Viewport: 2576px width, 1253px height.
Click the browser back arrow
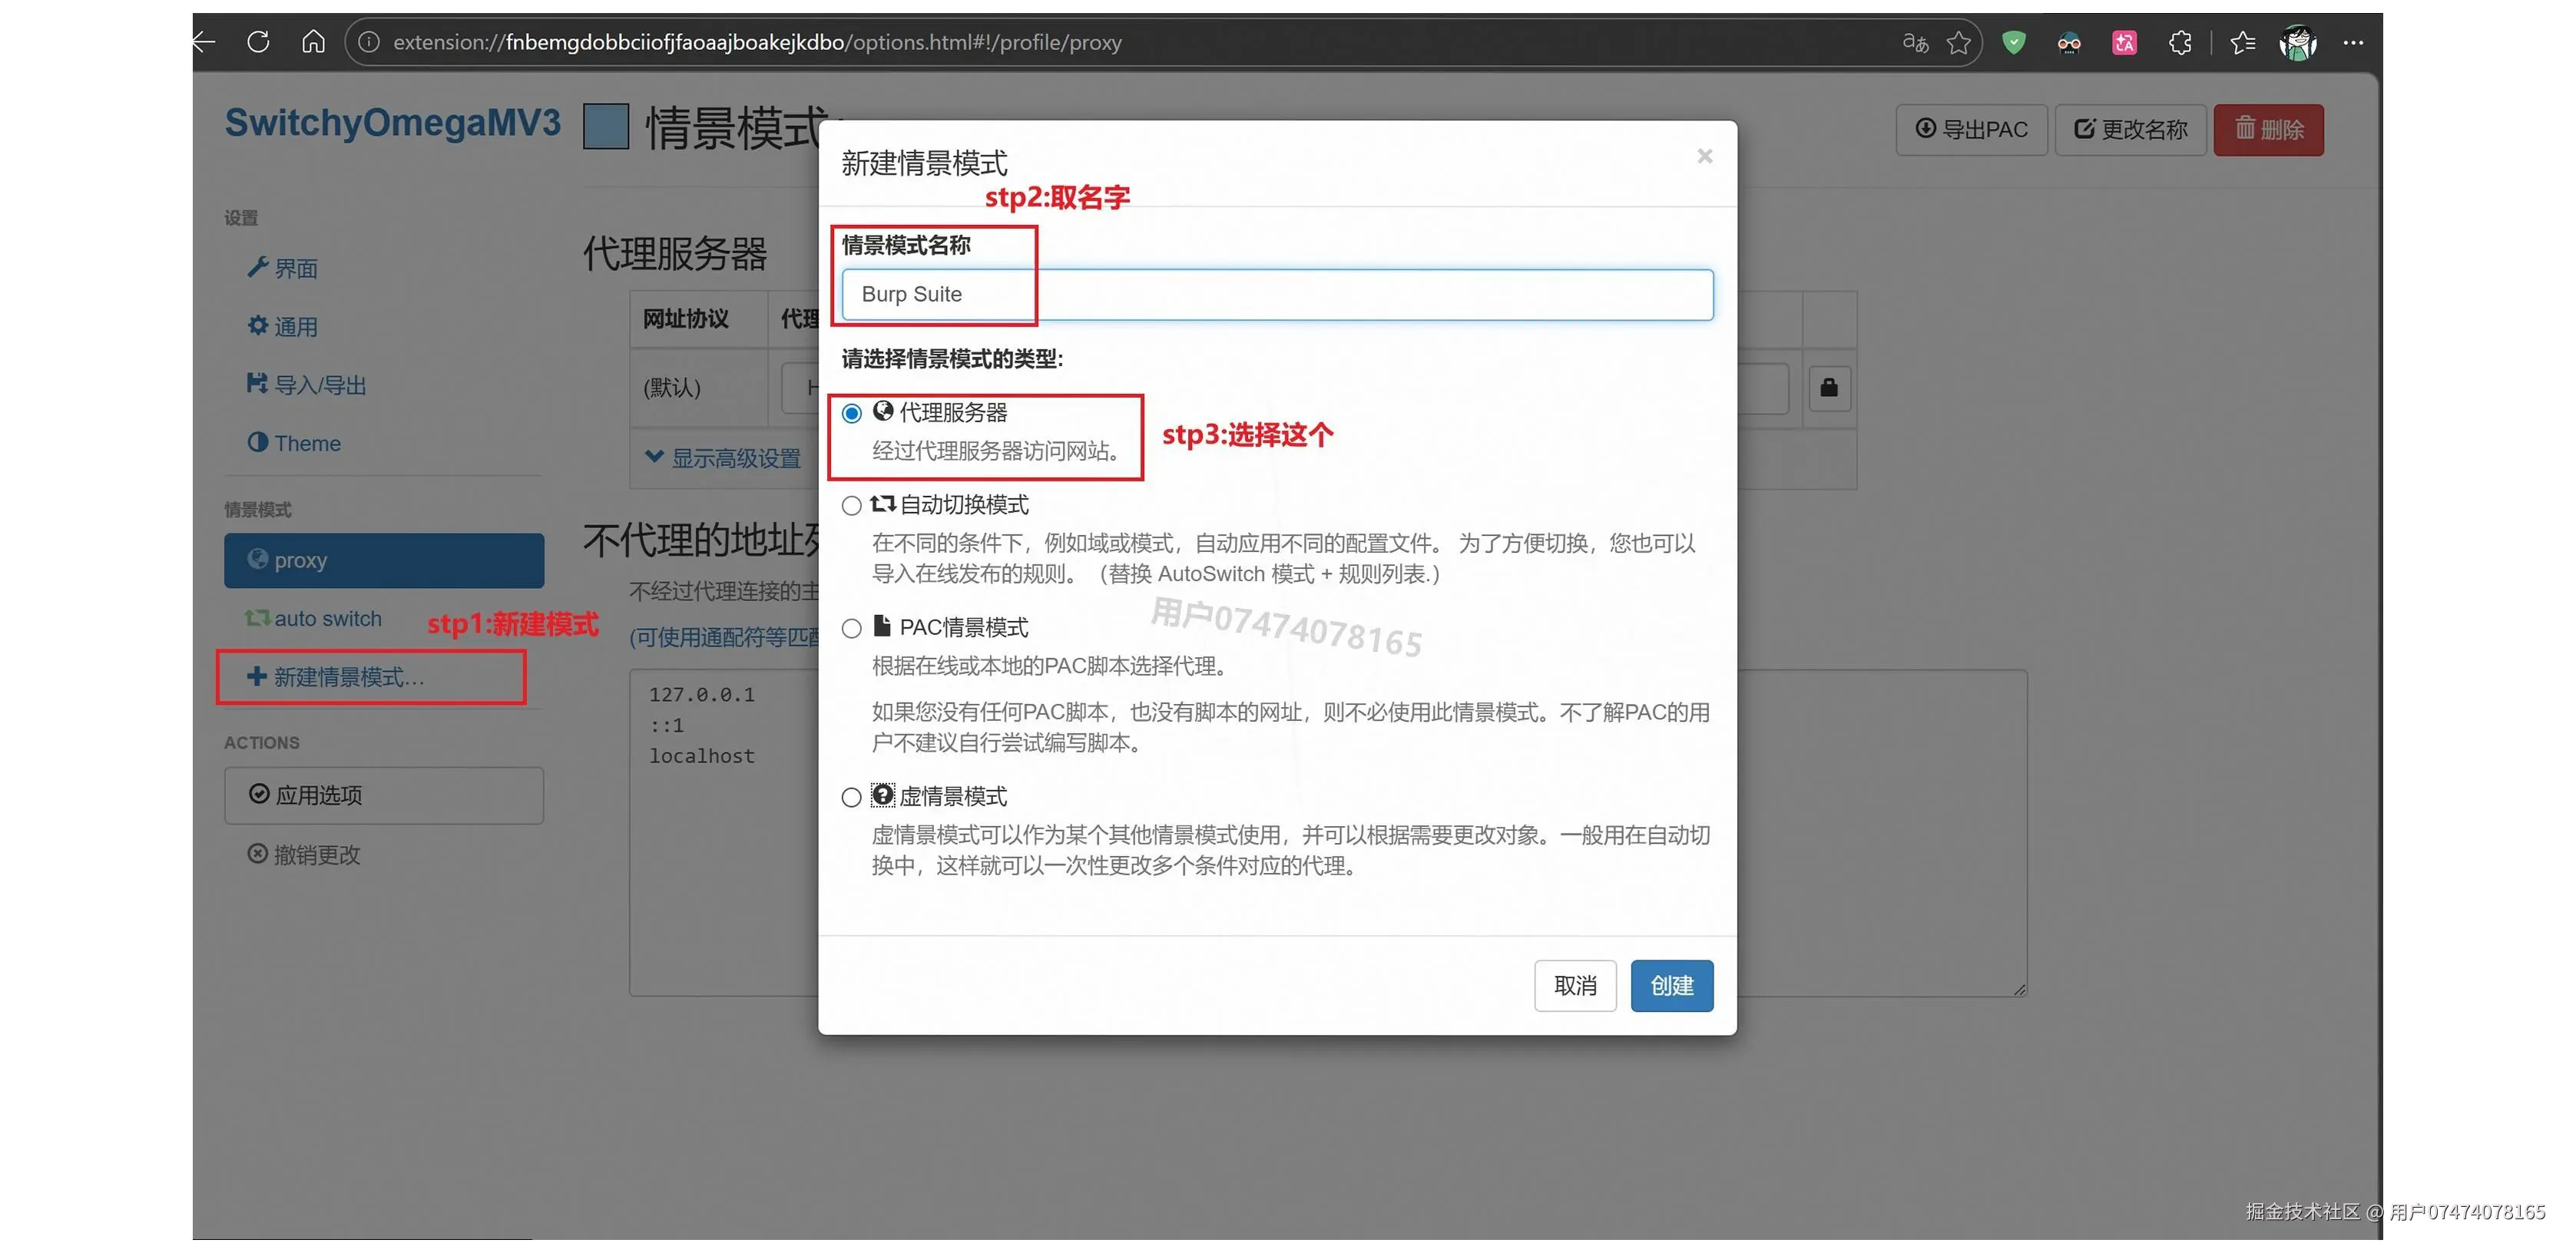click(205, 42)
